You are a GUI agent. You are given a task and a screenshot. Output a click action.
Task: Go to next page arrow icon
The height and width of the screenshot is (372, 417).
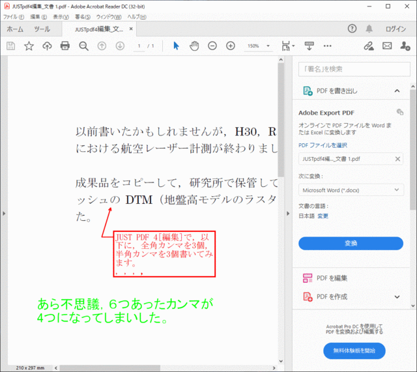pos(120,46)
